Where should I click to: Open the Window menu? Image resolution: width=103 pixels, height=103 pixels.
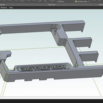[x=4, y=7]
